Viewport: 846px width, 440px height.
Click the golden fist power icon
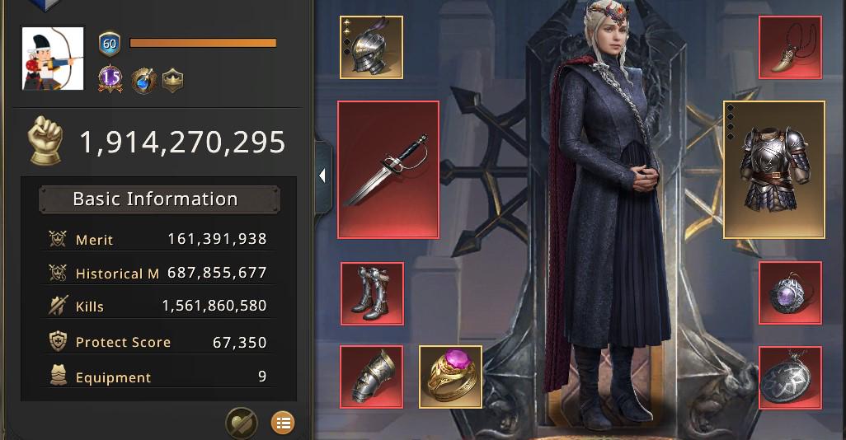tap(46, 140)
